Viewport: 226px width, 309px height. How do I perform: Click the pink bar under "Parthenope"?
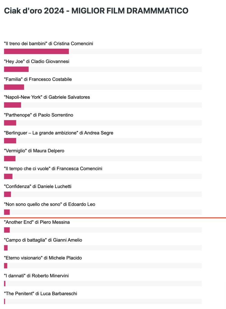tap(10, 123)
